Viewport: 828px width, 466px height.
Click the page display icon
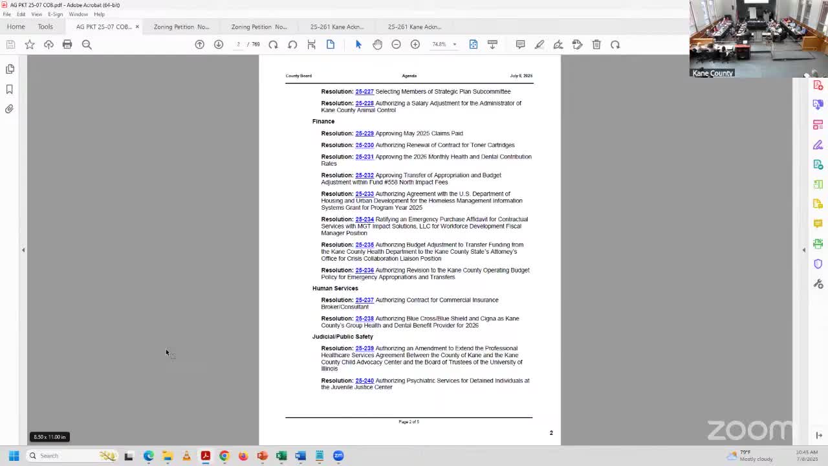331,44
